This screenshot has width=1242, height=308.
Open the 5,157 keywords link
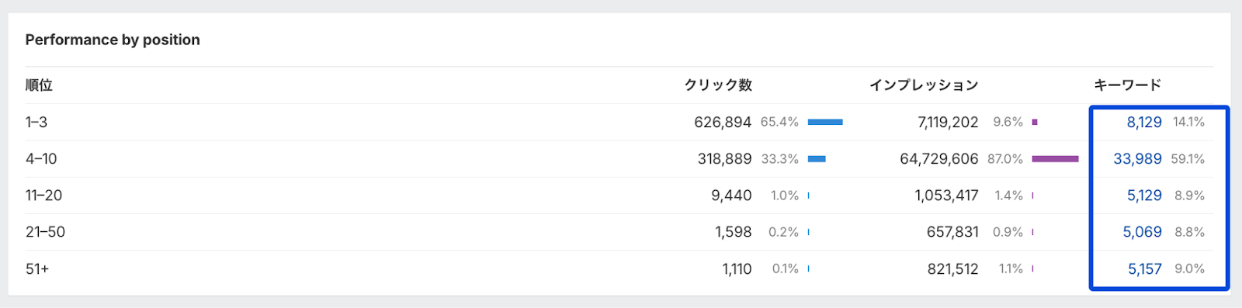pos(1144,268)
